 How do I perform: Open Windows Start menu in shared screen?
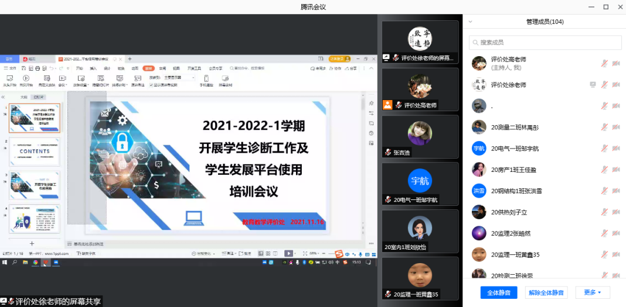coord(5,263)
